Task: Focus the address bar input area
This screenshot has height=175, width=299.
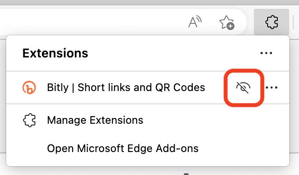Action: 92,22
